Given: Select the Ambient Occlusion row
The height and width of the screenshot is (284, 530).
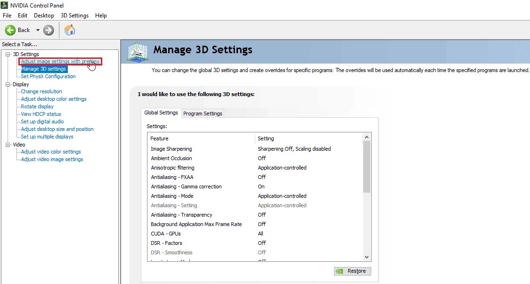Looking at the screenshot, I should (x=255, y=159).
